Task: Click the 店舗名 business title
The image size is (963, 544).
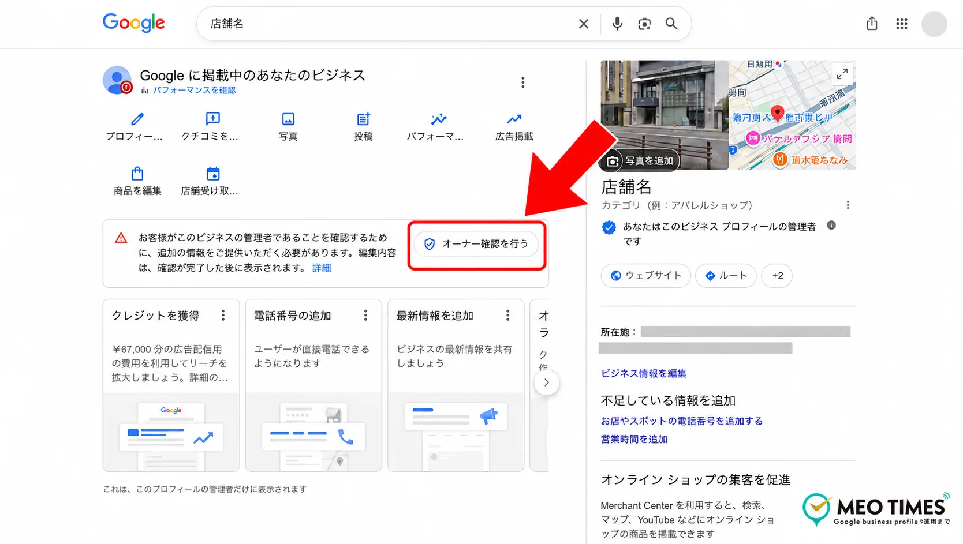Action: (x=626, y=187)
